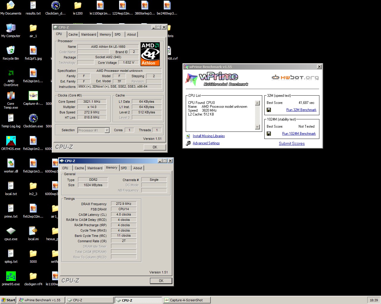The width and height of the screenshot is (381, 304).
Task: Click save icon for 1024M score
Action: [x=269, y=134]
